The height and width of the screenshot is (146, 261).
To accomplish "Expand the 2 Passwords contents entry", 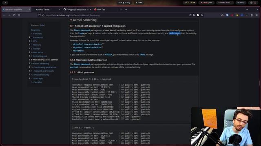I will click(30, 37).
